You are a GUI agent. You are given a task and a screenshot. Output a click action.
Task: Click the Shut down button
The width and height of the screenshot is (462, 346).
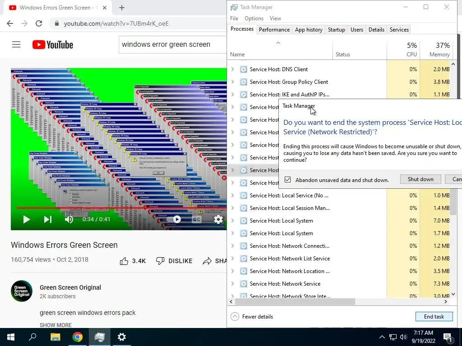pos(420,179)
